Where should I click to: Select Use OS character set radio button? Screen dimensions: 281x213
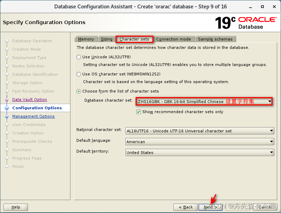[x=79, y=74]
